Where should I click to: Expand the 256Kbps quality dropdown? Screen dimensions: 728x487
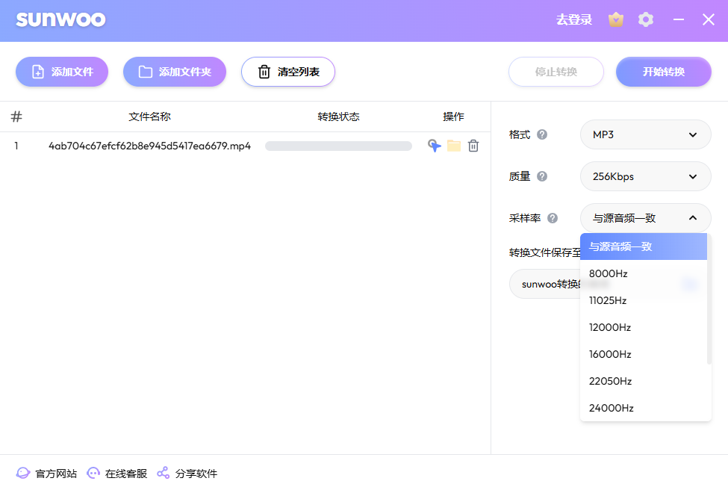coord(645,176)
